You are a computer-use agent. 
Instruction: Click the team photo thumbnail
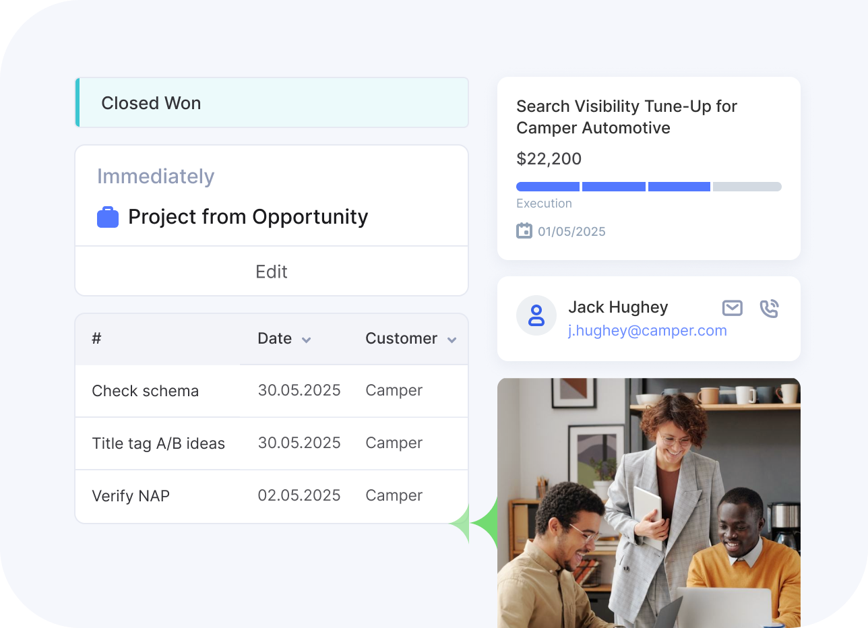coord(648,502)
